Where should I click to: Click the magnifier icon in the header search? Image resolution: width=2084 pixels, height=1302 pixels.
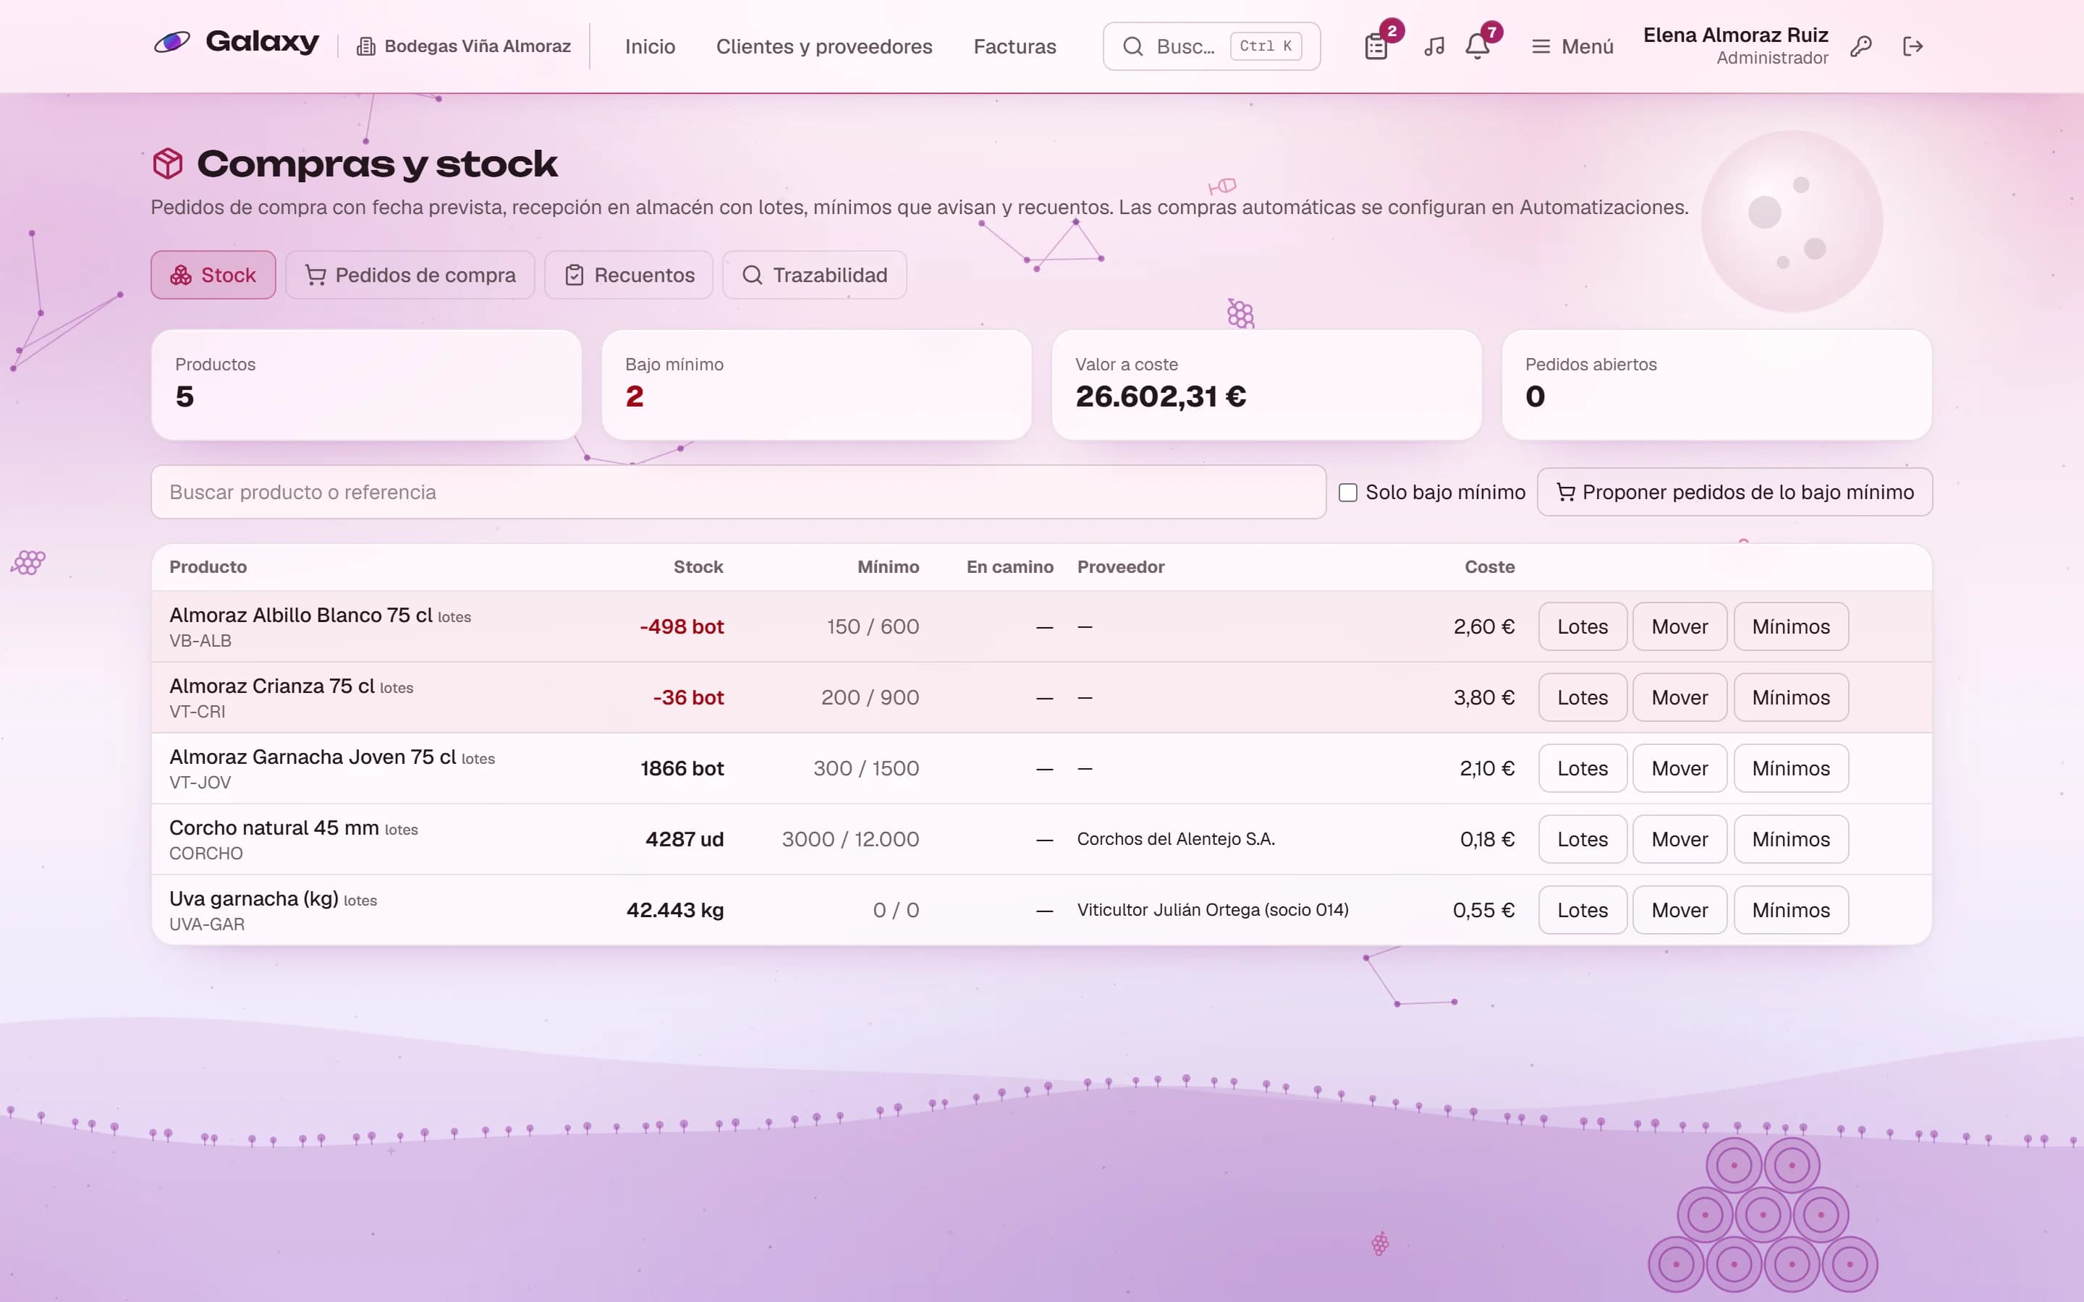(x=1133, y=46)
